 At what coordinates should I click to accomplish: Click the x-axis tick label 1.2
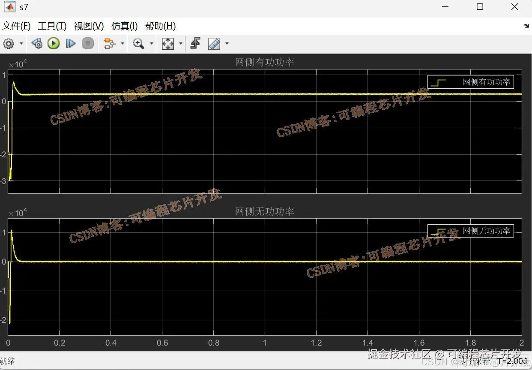pyautogui.click(x=316, y=343)
